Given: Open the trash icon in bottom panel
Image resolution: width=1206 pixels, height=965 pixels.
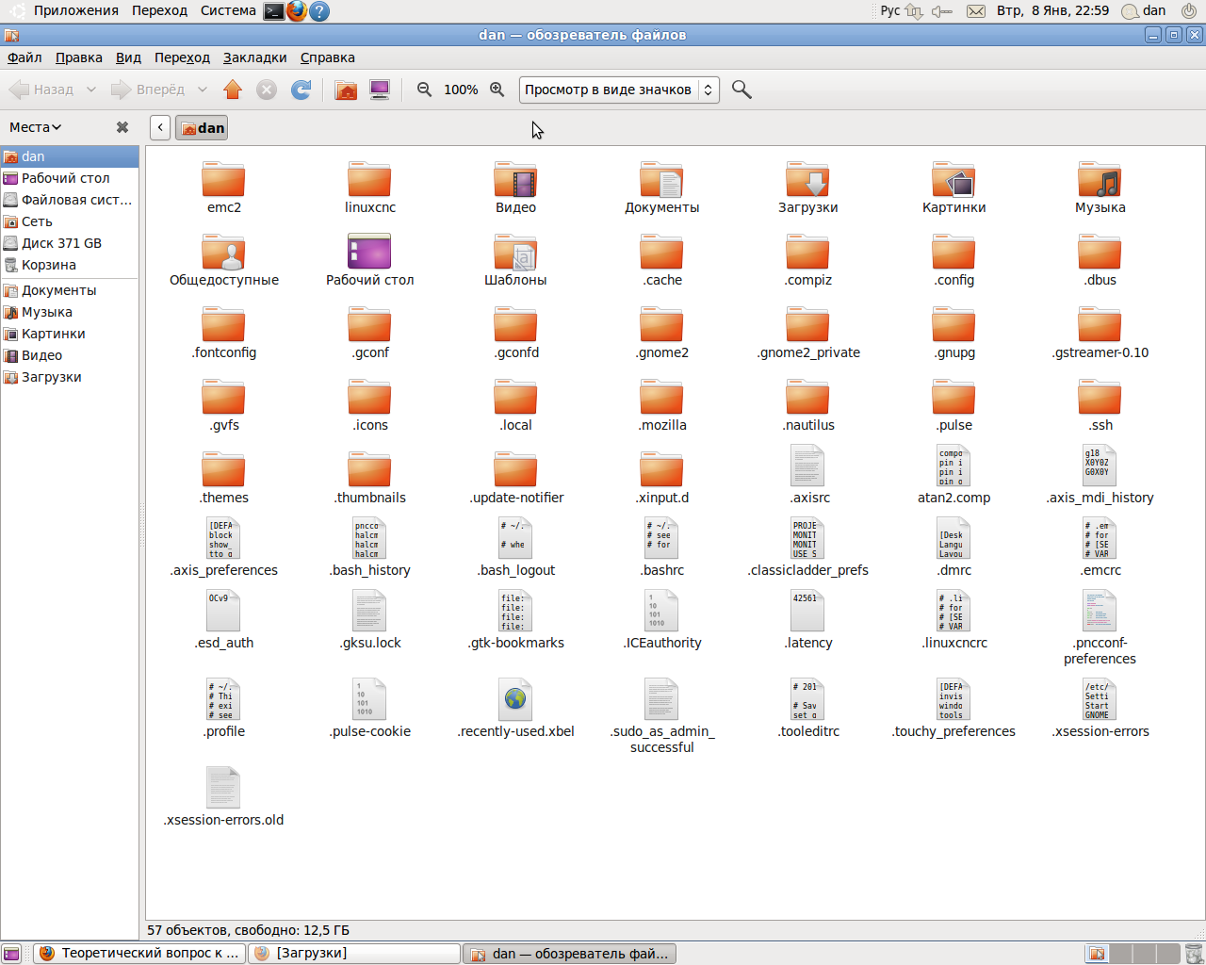Looking at the screenshot, I should (x=1194, y=954).
